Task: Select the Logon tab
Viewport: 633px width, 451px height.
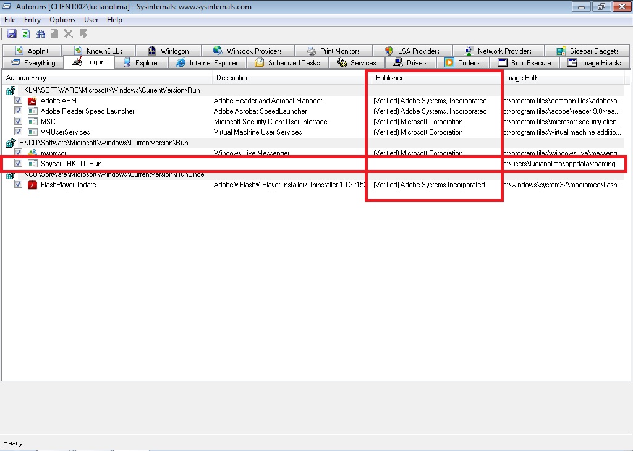Action: click(89, 62)
